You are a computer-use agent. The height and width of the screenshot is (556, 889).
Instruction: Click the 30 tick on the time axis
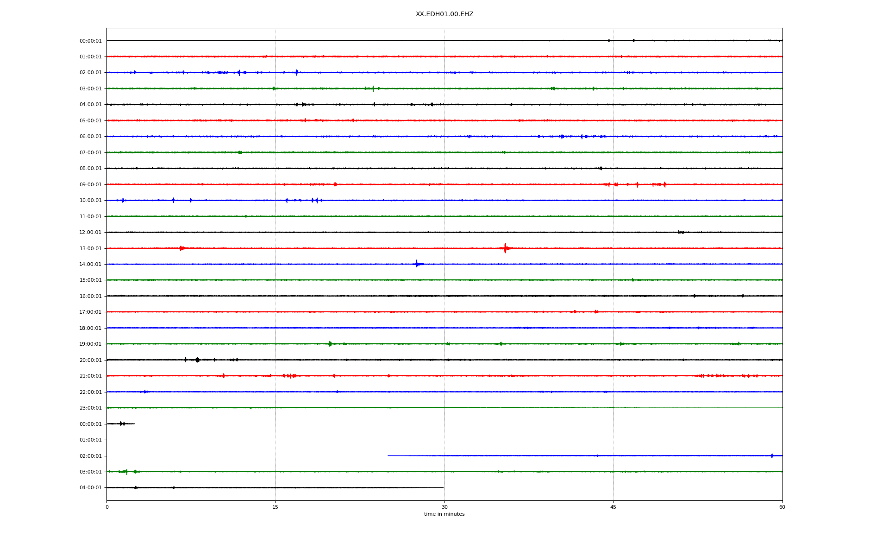click(444, 507)
